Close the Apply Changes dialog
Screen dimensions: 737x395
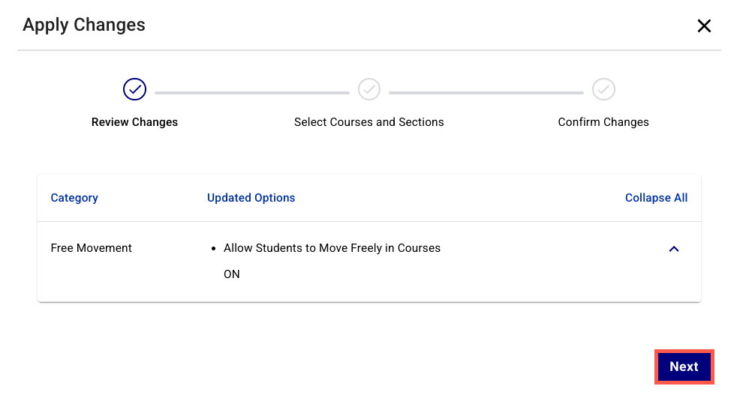pos(704,25)
